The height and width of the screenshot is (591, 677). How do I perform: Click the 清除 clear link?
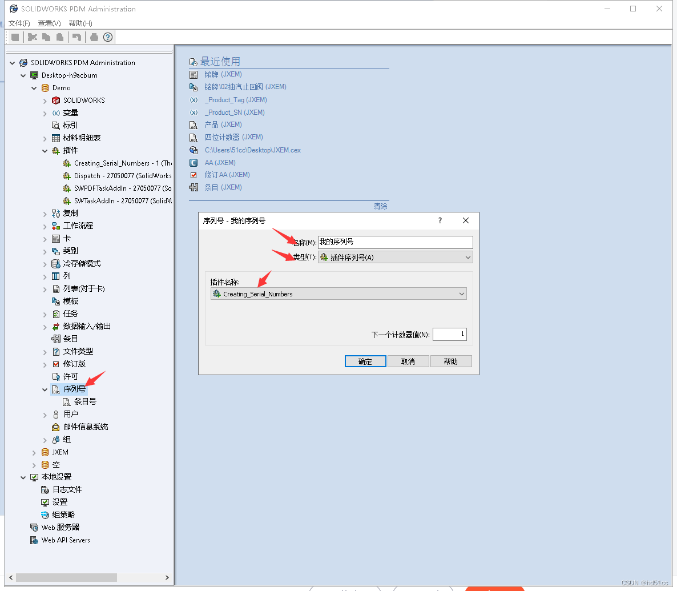point(380,206)
